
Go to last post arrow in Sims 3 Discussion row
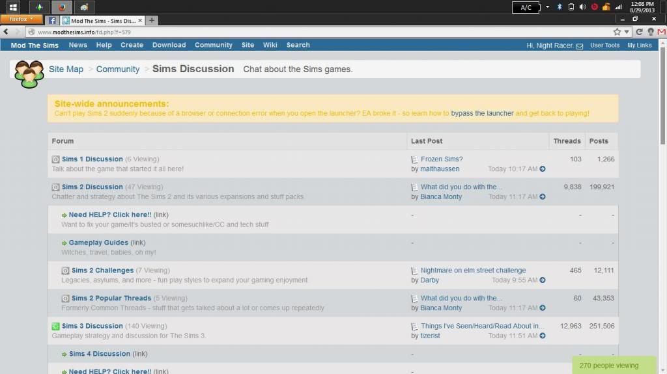pos(543,336)
